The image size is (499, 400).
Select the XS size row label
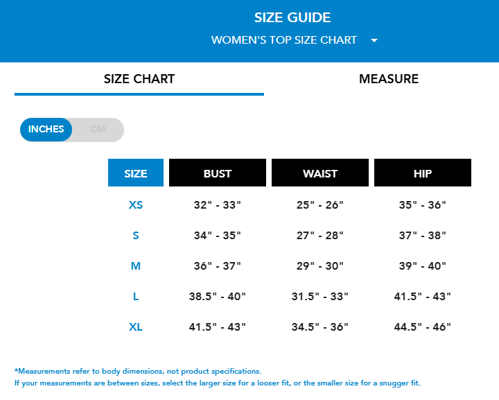tap(136, 205)
